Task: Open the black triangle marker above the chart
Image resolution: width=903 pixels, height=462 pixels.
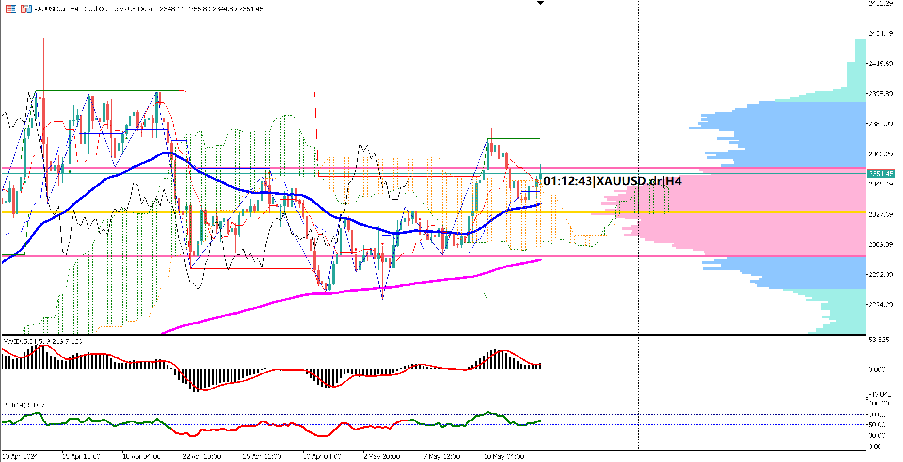Action: coord(541,3)
